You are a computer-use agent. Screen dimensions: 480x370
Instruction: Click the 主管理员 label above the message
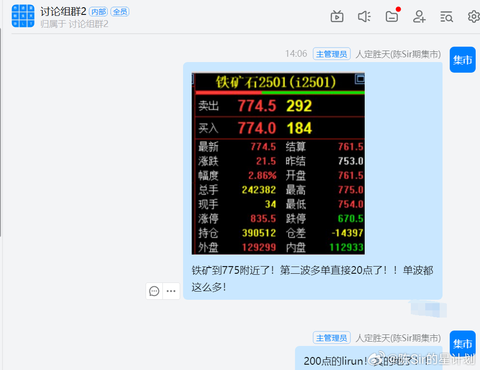332,54
